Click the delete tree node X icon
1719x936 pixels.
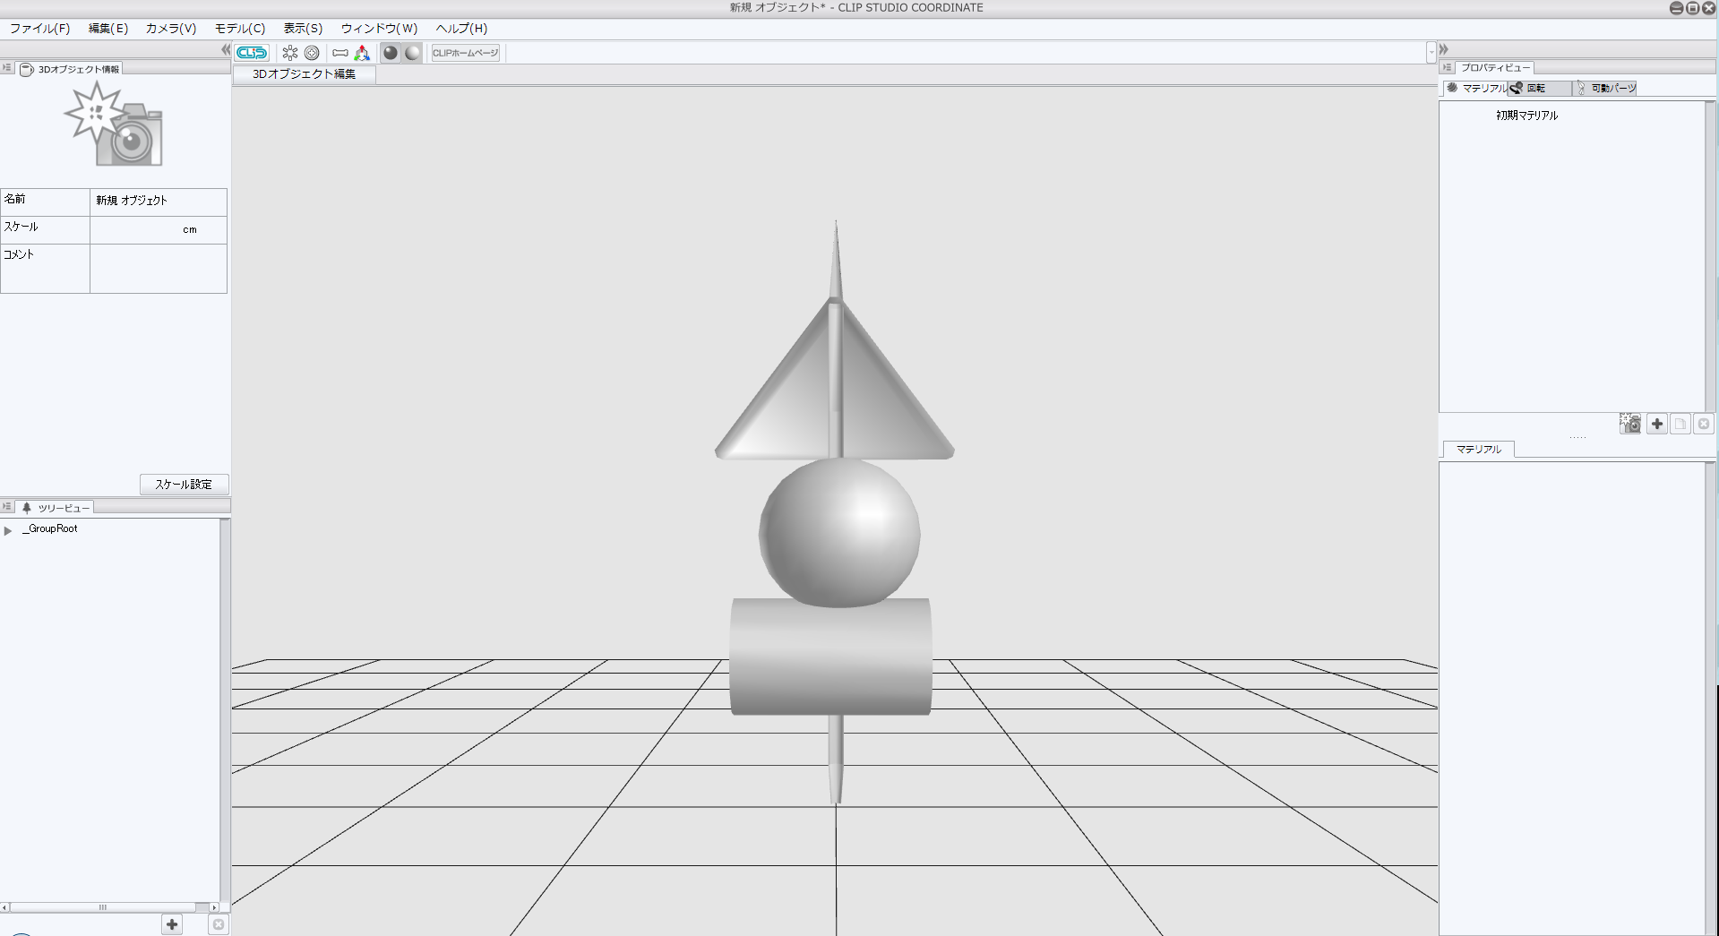(x=218, y=924)
